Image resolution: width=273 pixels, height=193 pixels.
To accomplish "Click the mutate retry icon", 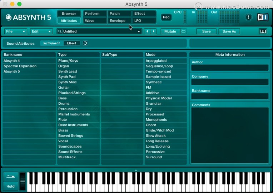I will coord(183,31).
